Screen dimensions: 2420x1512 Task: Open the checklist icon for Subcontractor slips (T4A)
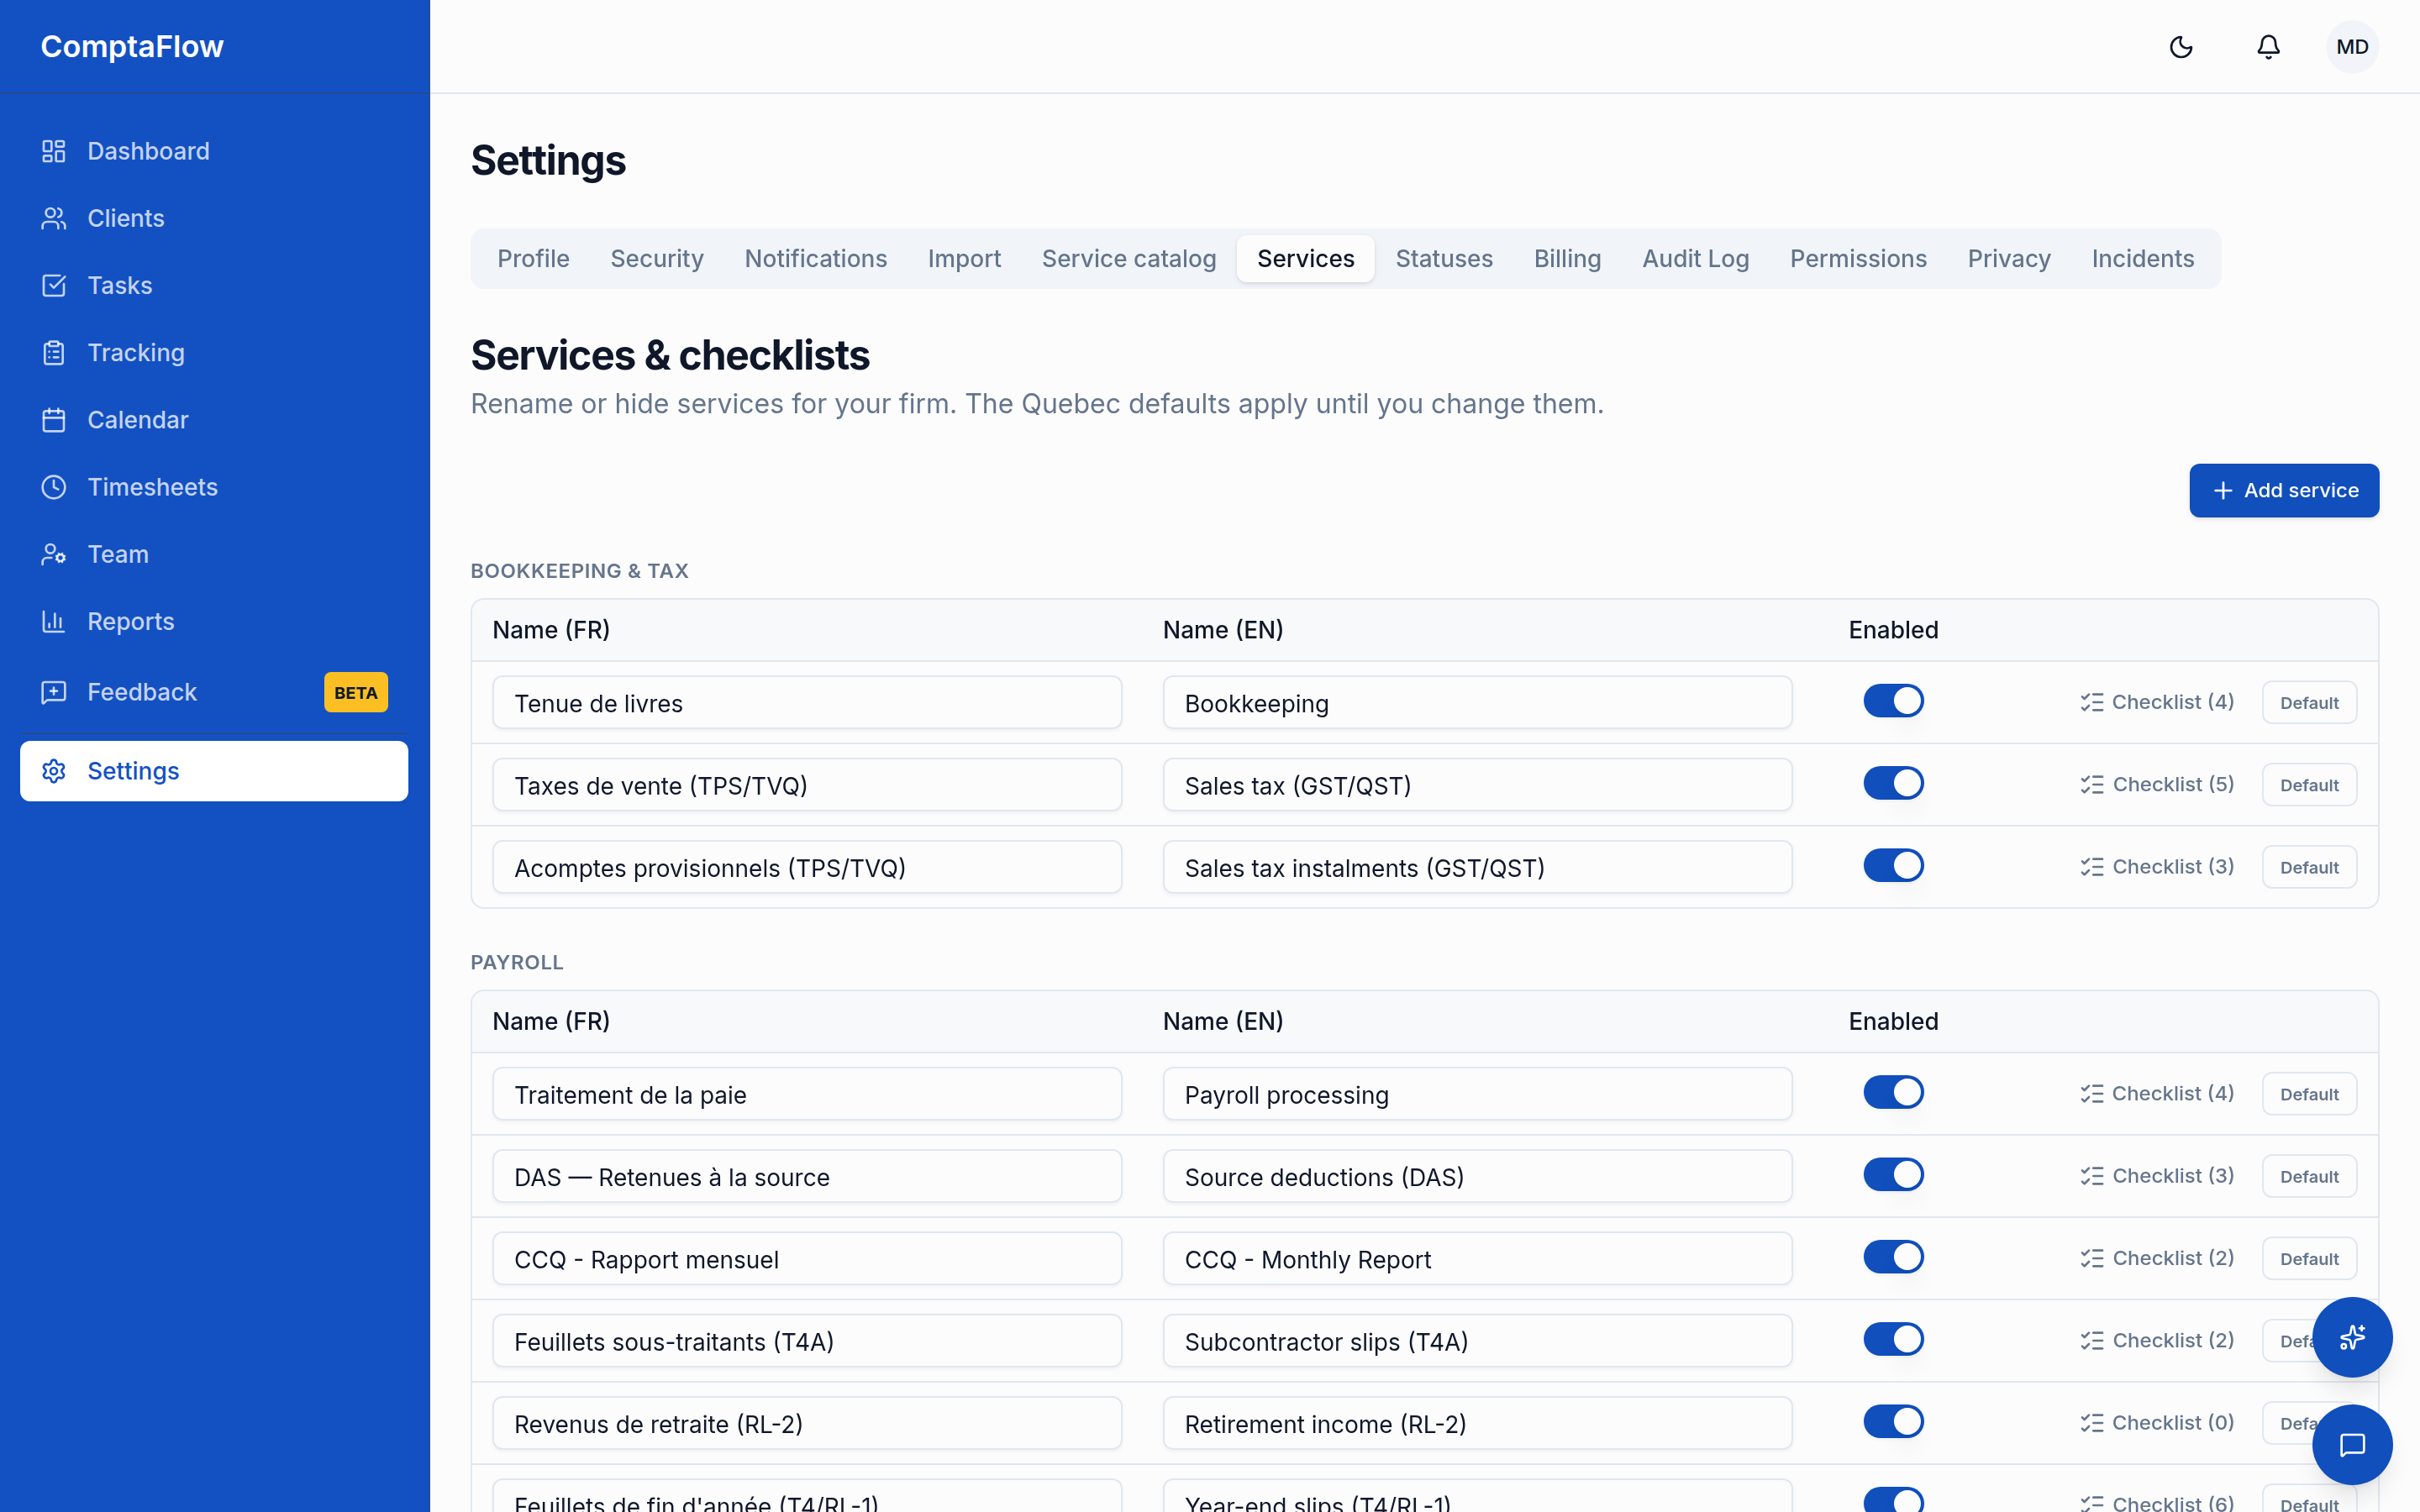coord(2092,1341)
